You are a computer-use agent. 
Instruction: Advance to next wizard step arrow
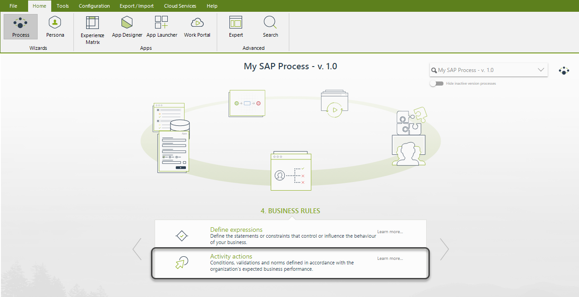point(444,249)
